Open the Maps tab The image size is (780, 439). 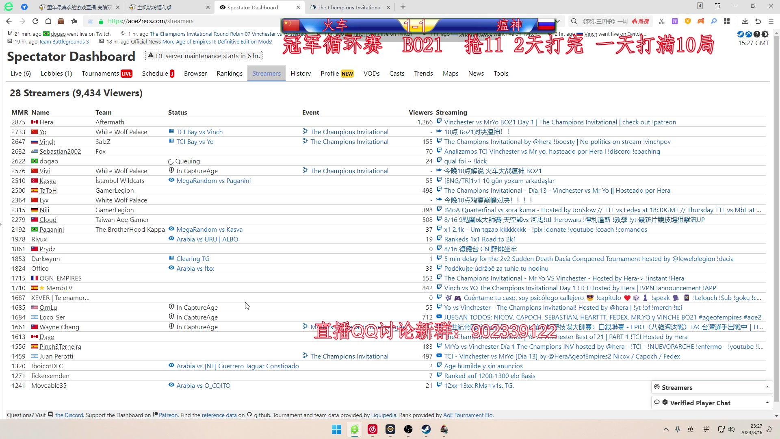tap(451, 74)
